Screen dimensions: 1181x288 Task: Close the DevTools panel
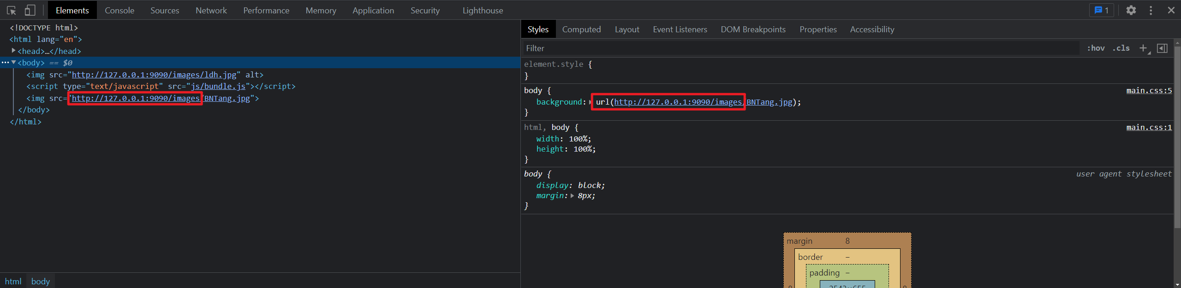click(1171, 10)
